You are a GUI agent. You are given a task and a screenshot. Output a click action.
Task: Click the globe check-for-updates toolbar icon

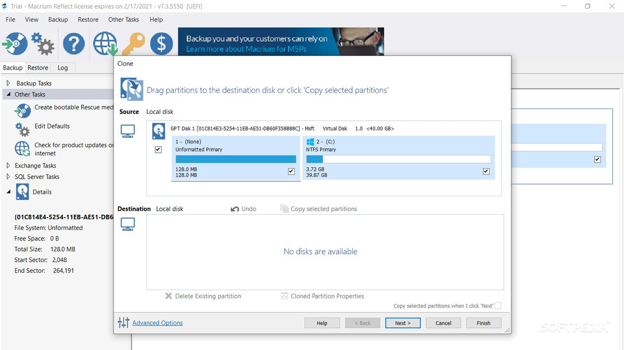(106, 43)
